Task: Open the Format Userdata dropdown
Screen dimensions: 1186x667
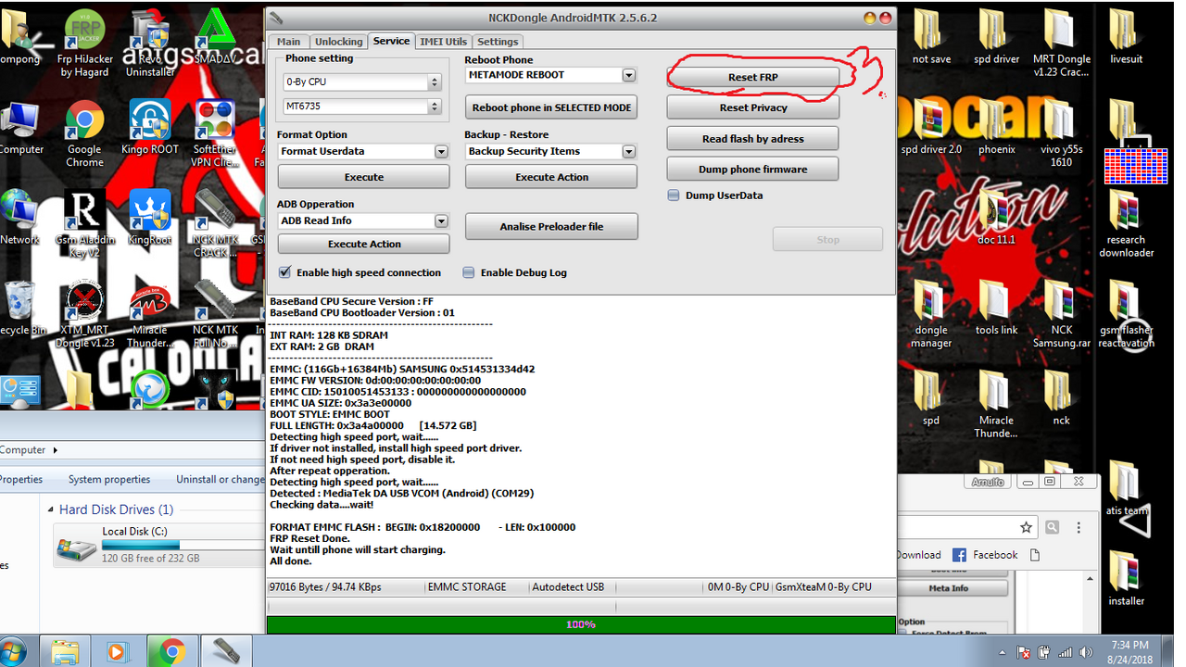Action: click(x=441, y=151)
